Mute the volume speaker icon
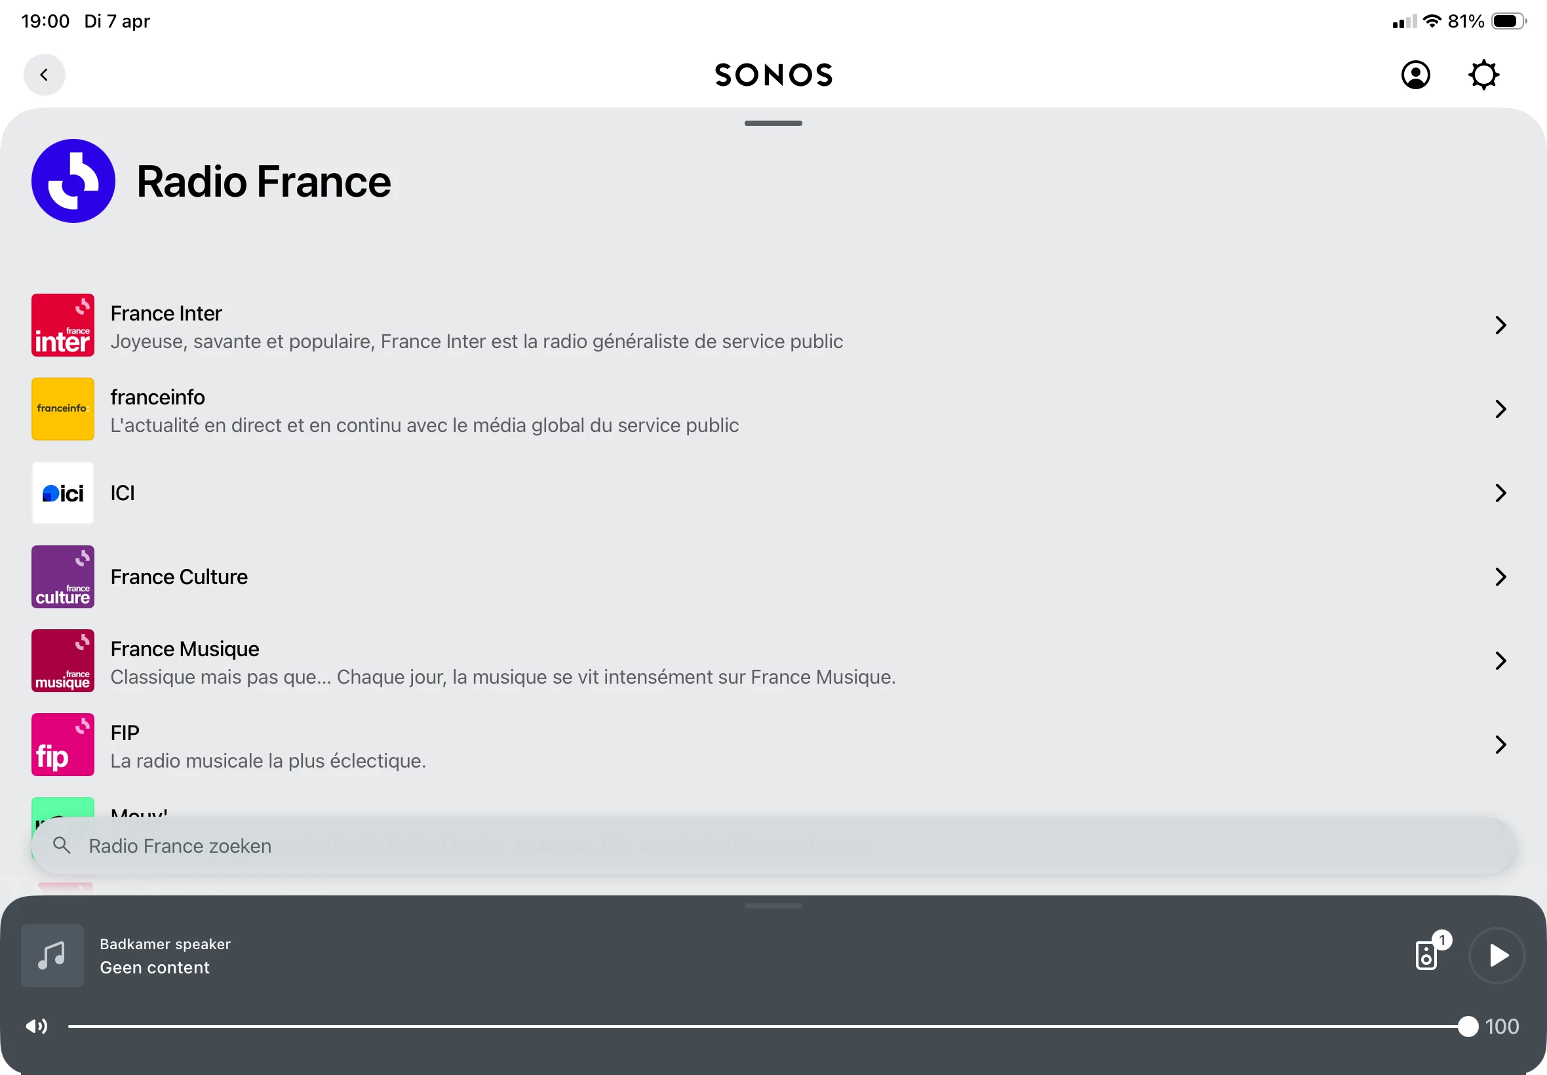The height and width of the screenshot is (1075, 1547). (36, 1026)
